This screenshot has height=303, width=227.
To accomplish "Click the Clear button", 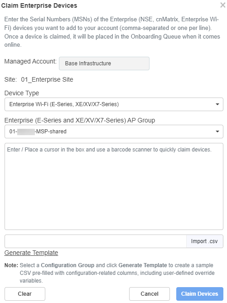I will pos(25,294).
